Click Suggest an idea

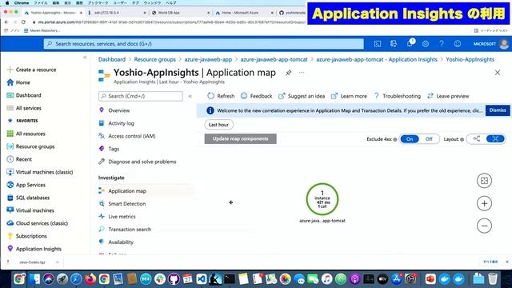pos(302,96)
